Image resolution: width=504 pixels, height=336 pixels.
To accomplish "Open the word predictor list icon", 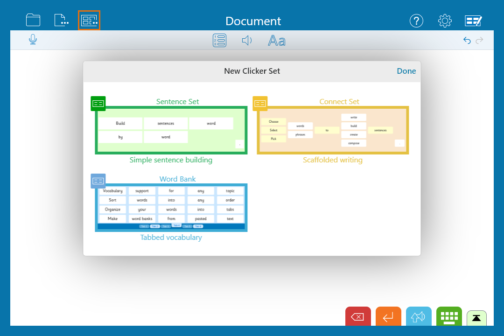I will point(219,40).
